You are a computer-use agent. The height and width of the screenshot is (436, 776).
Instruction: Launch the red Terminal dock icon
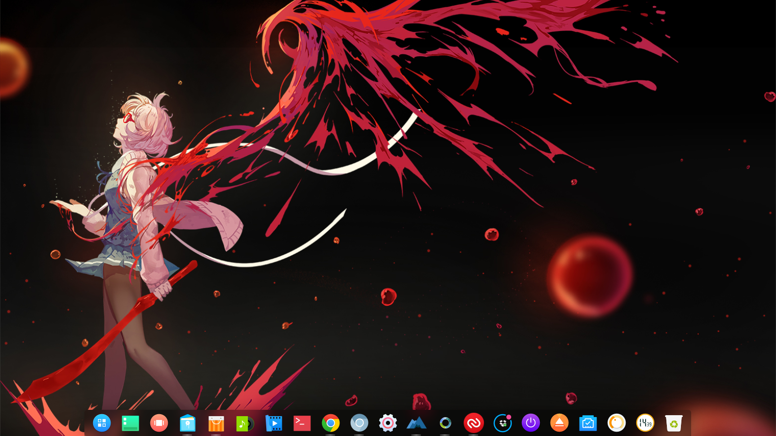pyautogui.click(x=302, y=423)
